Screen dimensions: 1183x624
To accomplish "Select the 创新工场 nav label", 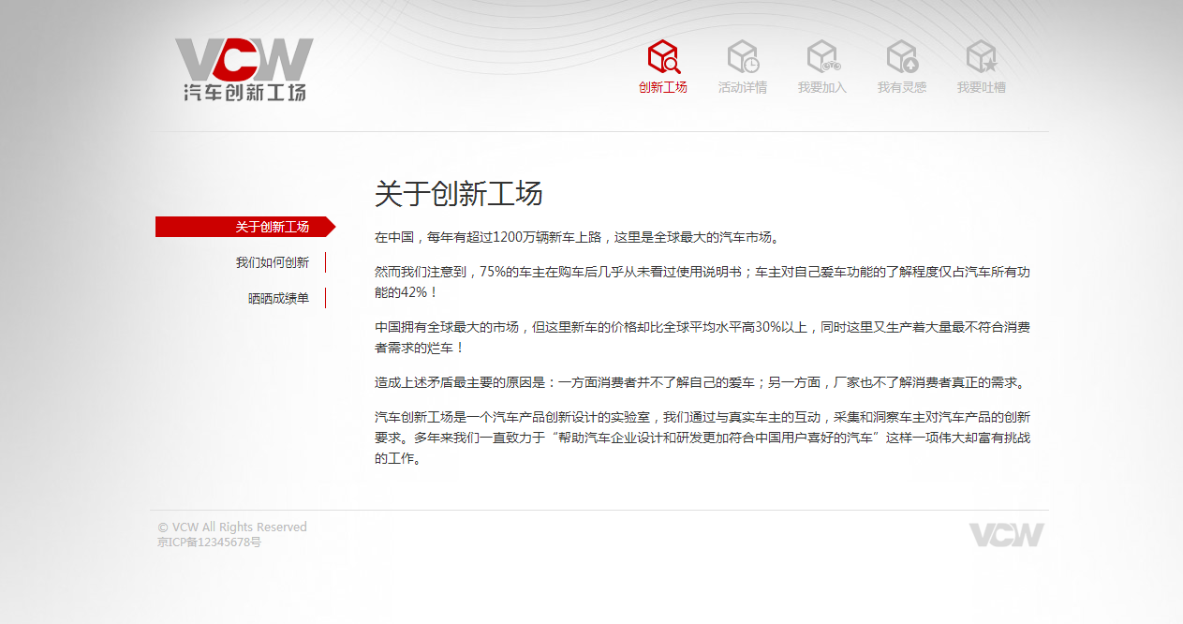I will coord(665,86).
